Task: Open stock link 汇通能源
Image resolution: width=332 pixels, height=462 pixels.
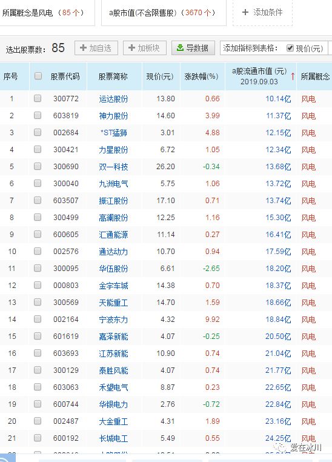Action: coord(114,235)
